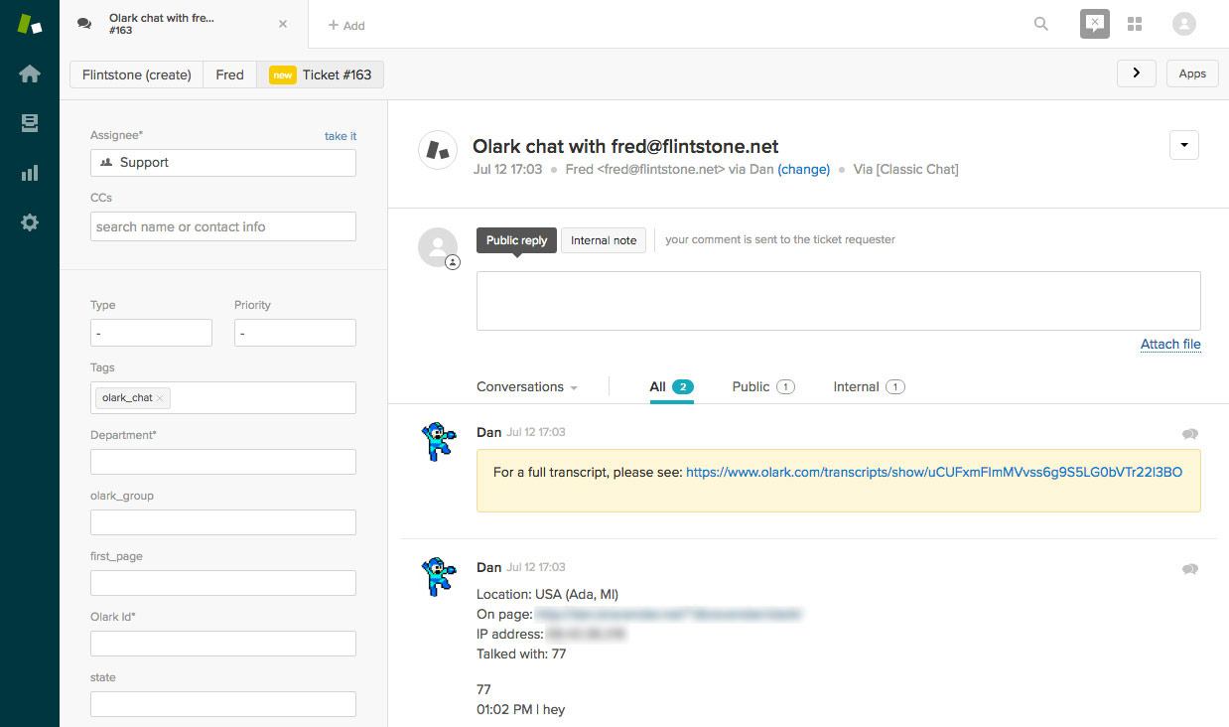Screen dimensions: 1229x727
Task: Switch to Internal note mode
Action: [x=604, y=240]
